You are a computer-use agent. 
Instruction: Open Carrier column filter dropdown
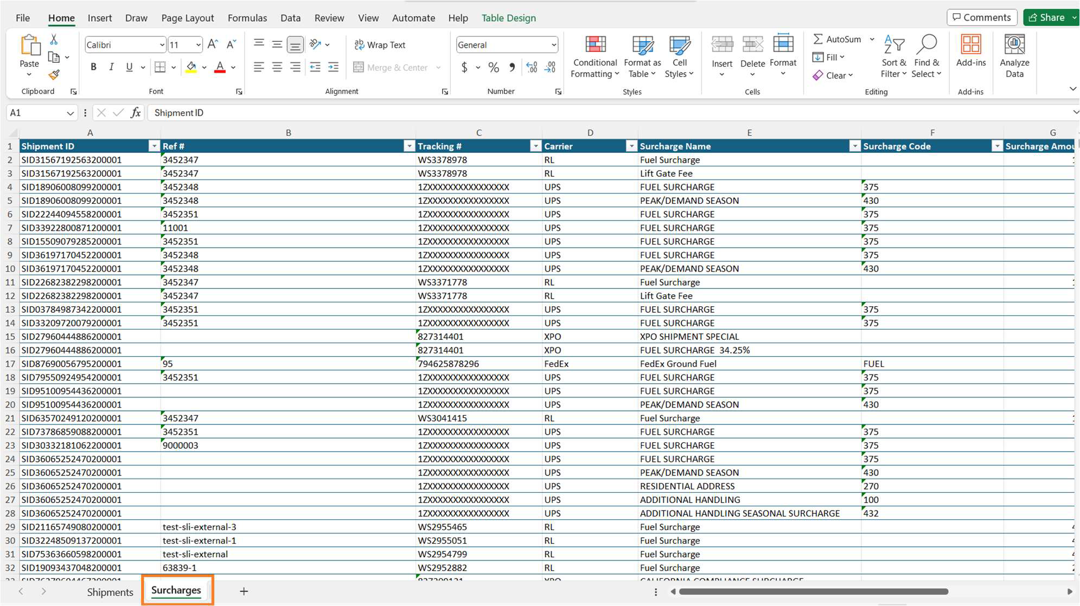631,146
